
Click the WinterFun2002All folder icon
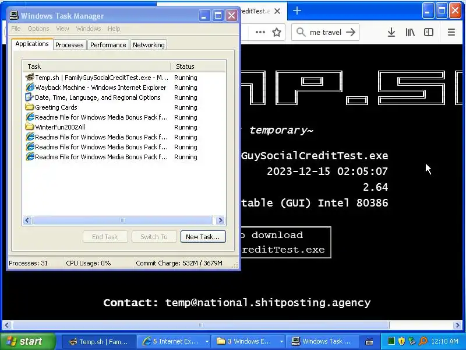click(x=30, y=127)
